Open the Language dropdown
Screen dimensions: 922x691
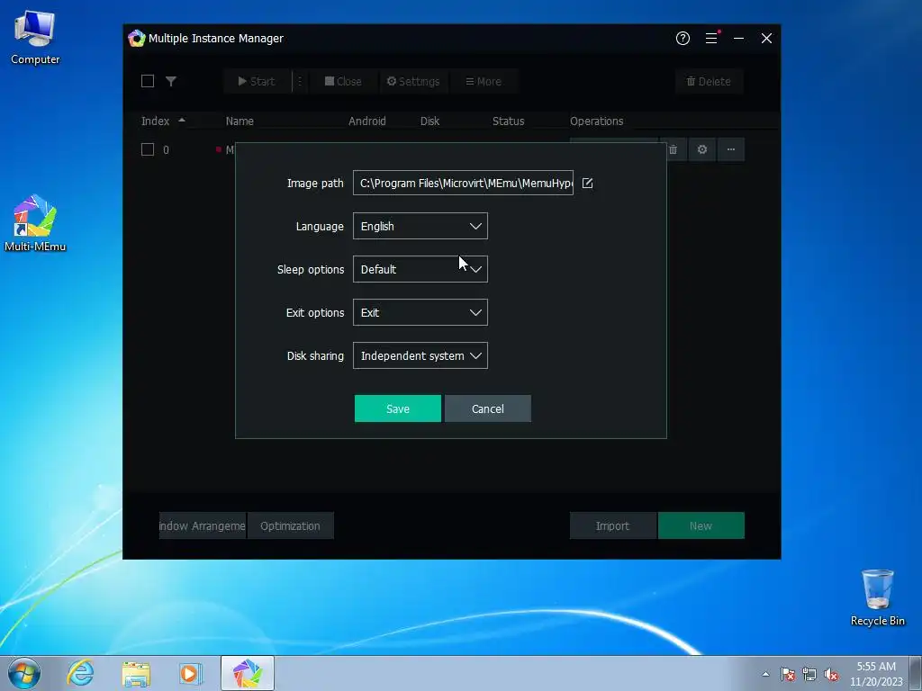point(420,226)
